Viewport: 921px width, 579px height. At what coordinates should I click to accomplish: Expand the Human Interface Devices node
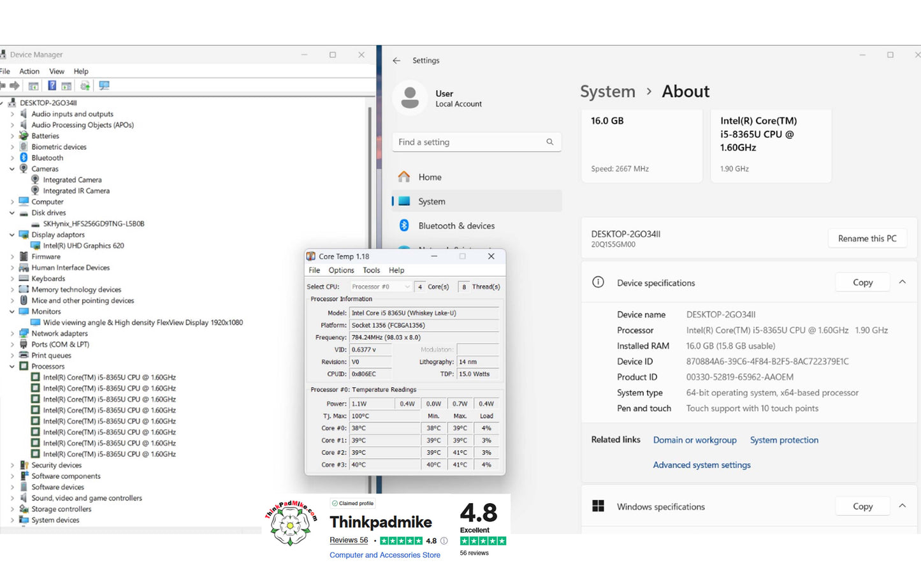pyautogui.click(x=12, y=268)
